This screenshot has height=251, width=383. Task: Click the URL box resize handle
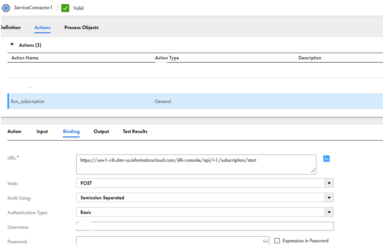point(313,171)
